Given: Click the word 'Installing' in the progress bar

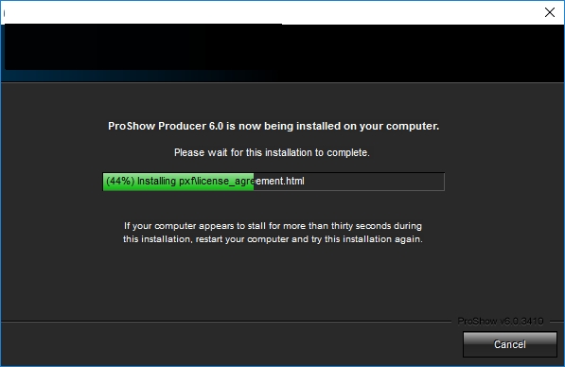Looking at the screenshot, I should click(x=156, y=182).
